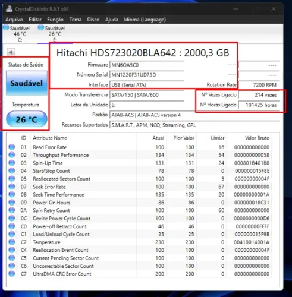This screenshot has height=297, width=292.
Task: Click the status orb for Load/Unload Cycle Count
Action: coord(12,234)
